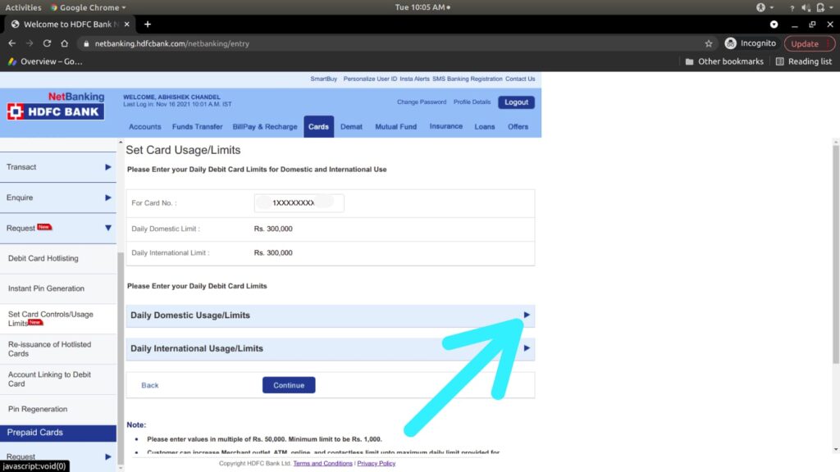Screen dimensions: 840x472
Task: Close the Welcome to HDFC Bank tab
Action: click(x=126, y=24)
